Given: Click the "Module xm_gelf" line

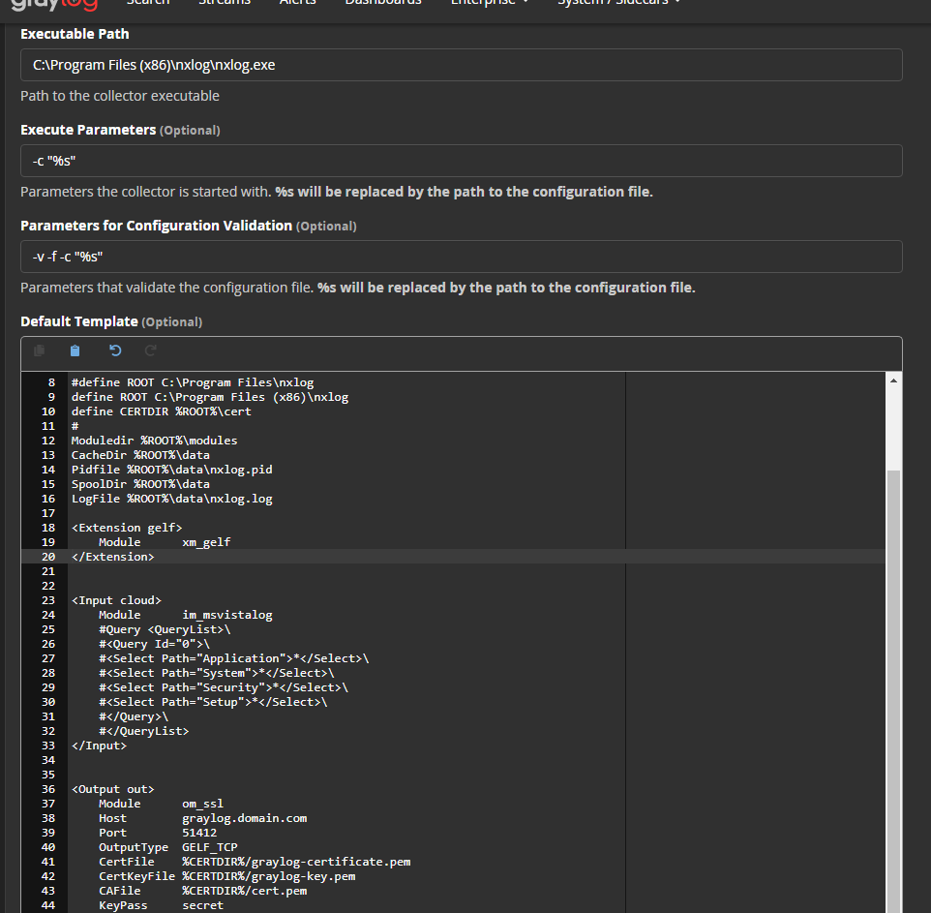Looking at the screenshot, I should (x=165, y=542).
